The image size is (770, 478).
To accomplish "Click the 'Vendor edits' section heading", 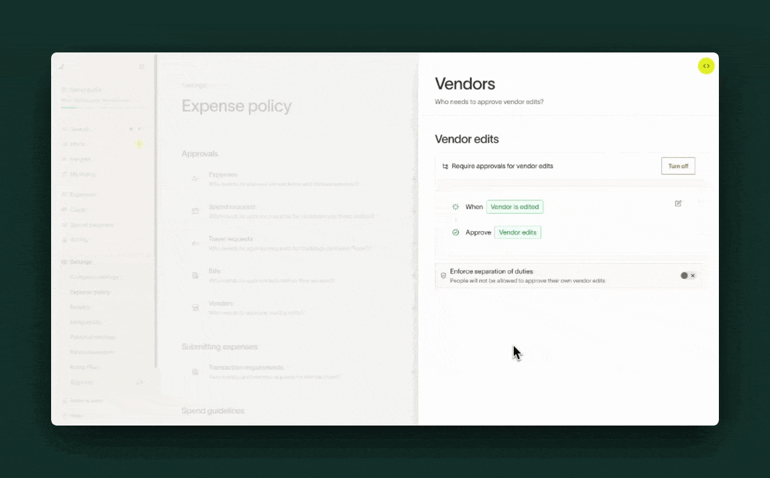I will pos(467,139).
